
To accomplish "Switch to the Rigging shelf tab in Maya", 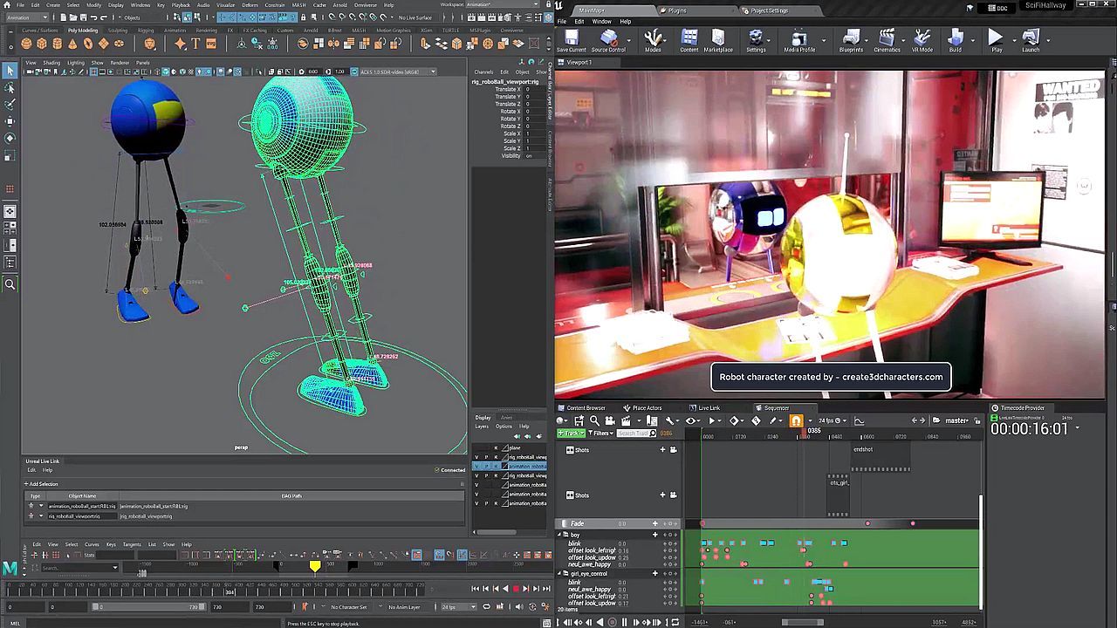I will (145, 29).
